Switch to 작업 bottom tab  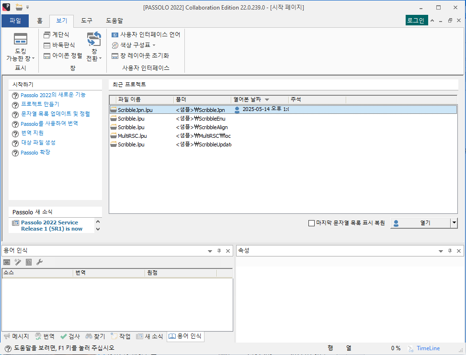(121, 337)
